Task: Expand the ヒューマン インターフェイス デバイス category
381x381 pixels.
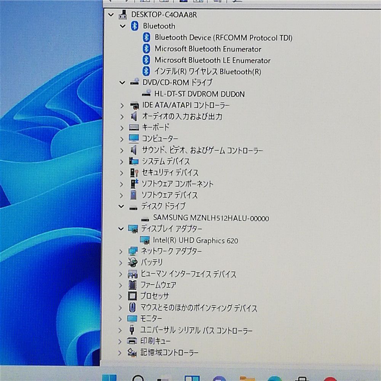Action: [x=120, y=274]
